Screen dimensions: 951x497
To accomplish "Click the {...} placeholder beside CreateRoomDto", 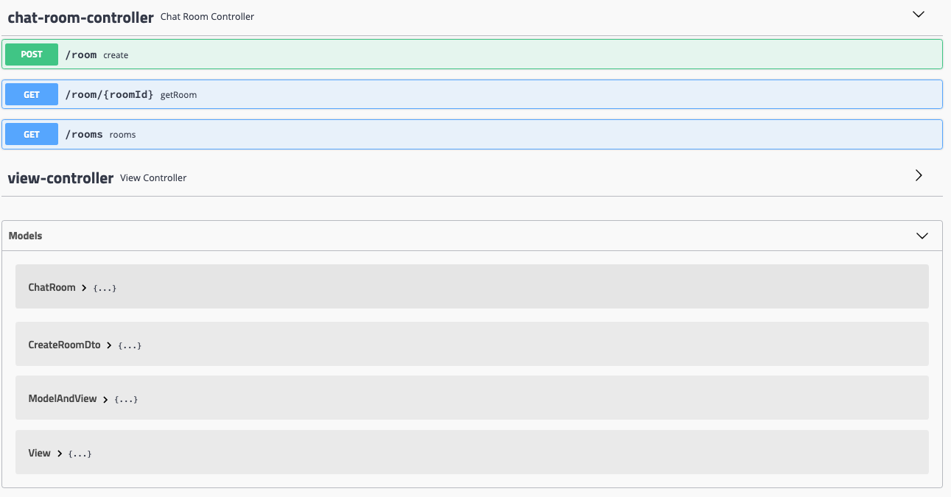I will click(x=130, y=345).
